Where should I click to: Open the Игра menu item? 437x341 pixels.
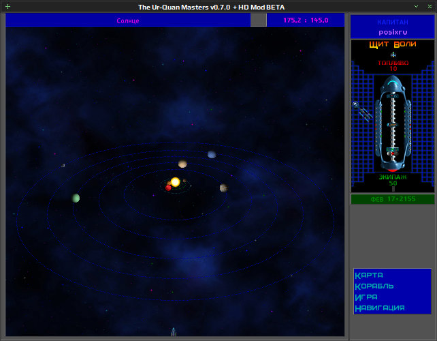tap(366, 297)
